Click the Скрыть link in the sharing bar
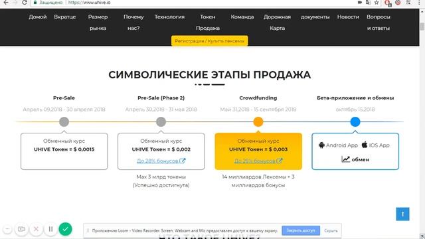This screenshot has height=239, width=425. point(331,231)
